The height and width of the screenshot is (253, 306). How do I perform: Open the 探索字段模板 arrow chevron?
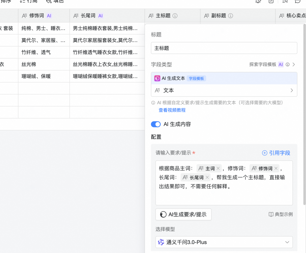click(x=294, y=65)
